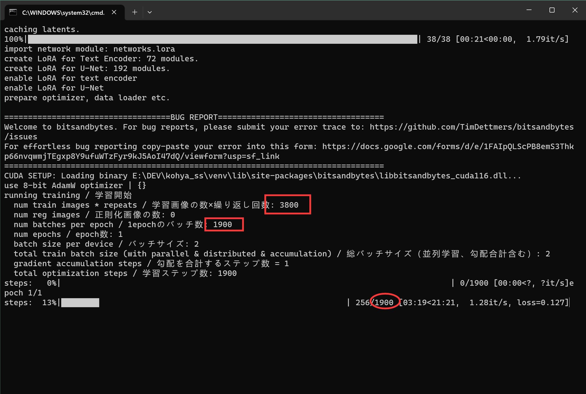Click the BUG REPORT header text

point(194,117)
